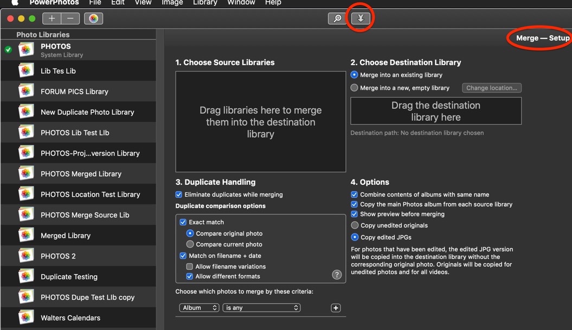Open the duplicate options help button
Image resolution: width=572 pixels, height=330 pixels.
coord(337,275)
